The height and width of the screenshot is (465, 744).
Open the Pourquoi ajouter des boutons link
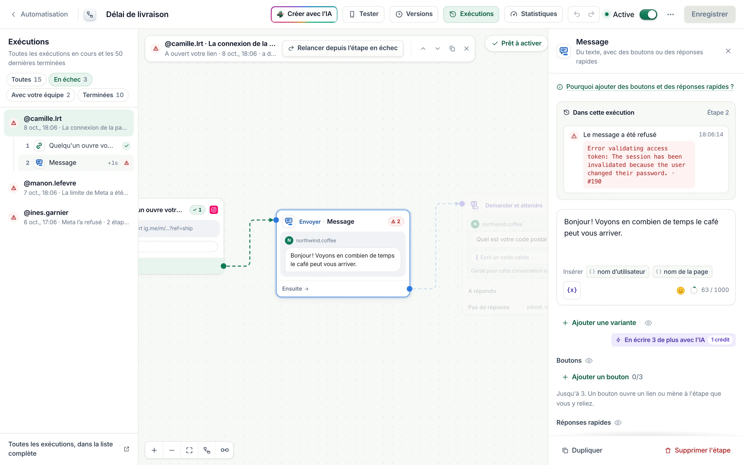650,87
